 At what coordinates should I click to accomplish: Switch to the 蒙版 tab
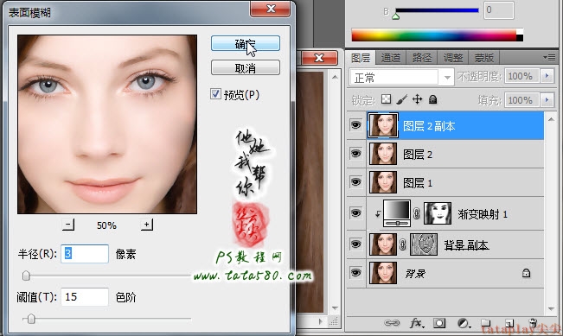[x=484, y=58]
